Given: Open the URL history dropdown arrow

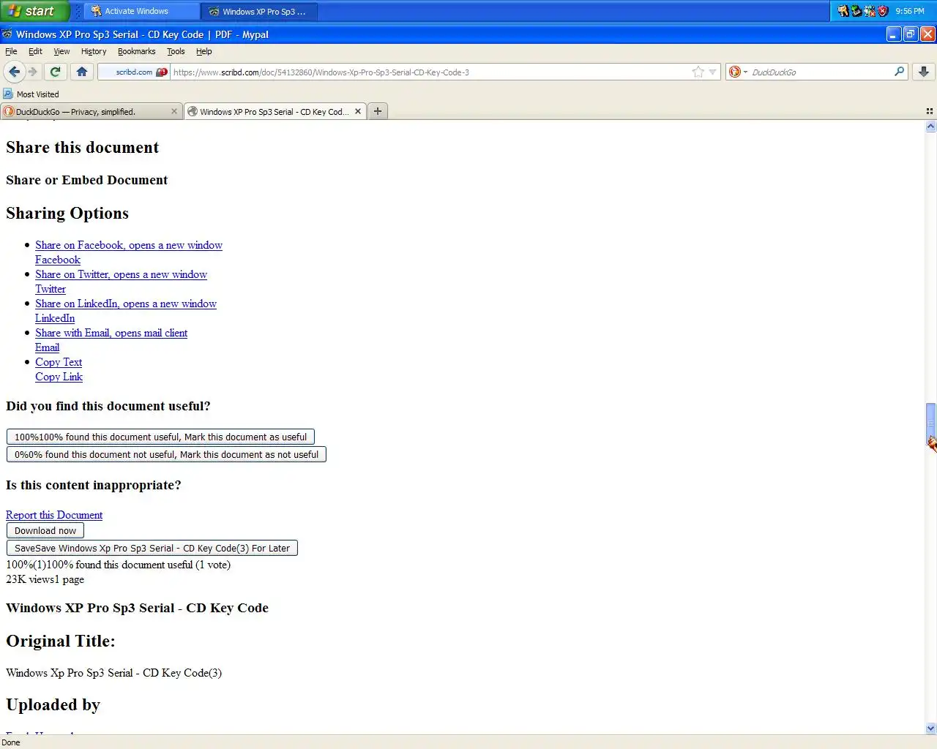Looking at the screenshot, I should tap(712, 72).
